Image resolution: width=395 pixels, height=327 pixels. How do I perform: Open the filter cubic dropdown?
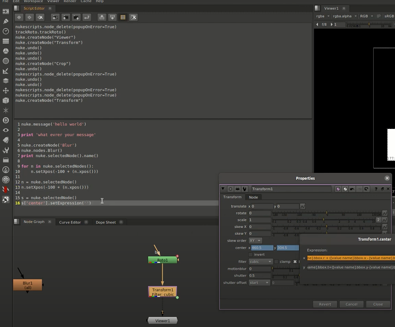(x=261, y=262)
